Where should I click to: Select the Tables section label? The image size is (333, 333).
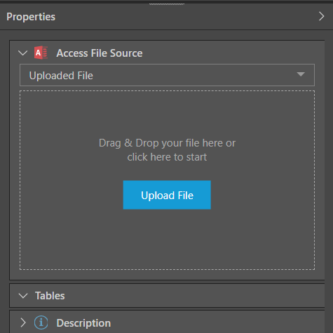(50, 296)
